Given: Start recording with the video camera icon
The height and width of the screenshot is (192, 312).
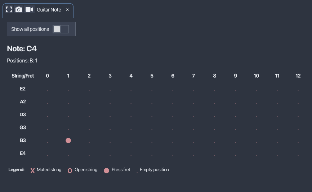Looking at the screenshot, I should 29,10.
